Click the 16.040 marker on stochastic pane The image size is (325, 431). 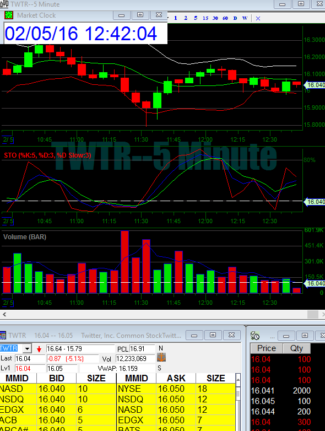coord(315,202)
